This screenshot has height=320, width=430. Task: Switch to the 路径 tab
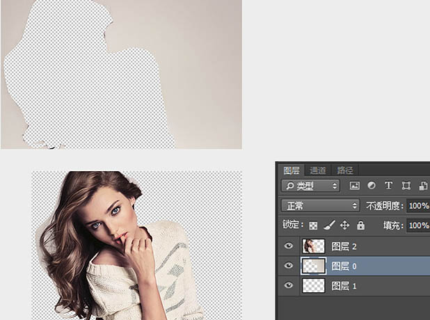345,170
